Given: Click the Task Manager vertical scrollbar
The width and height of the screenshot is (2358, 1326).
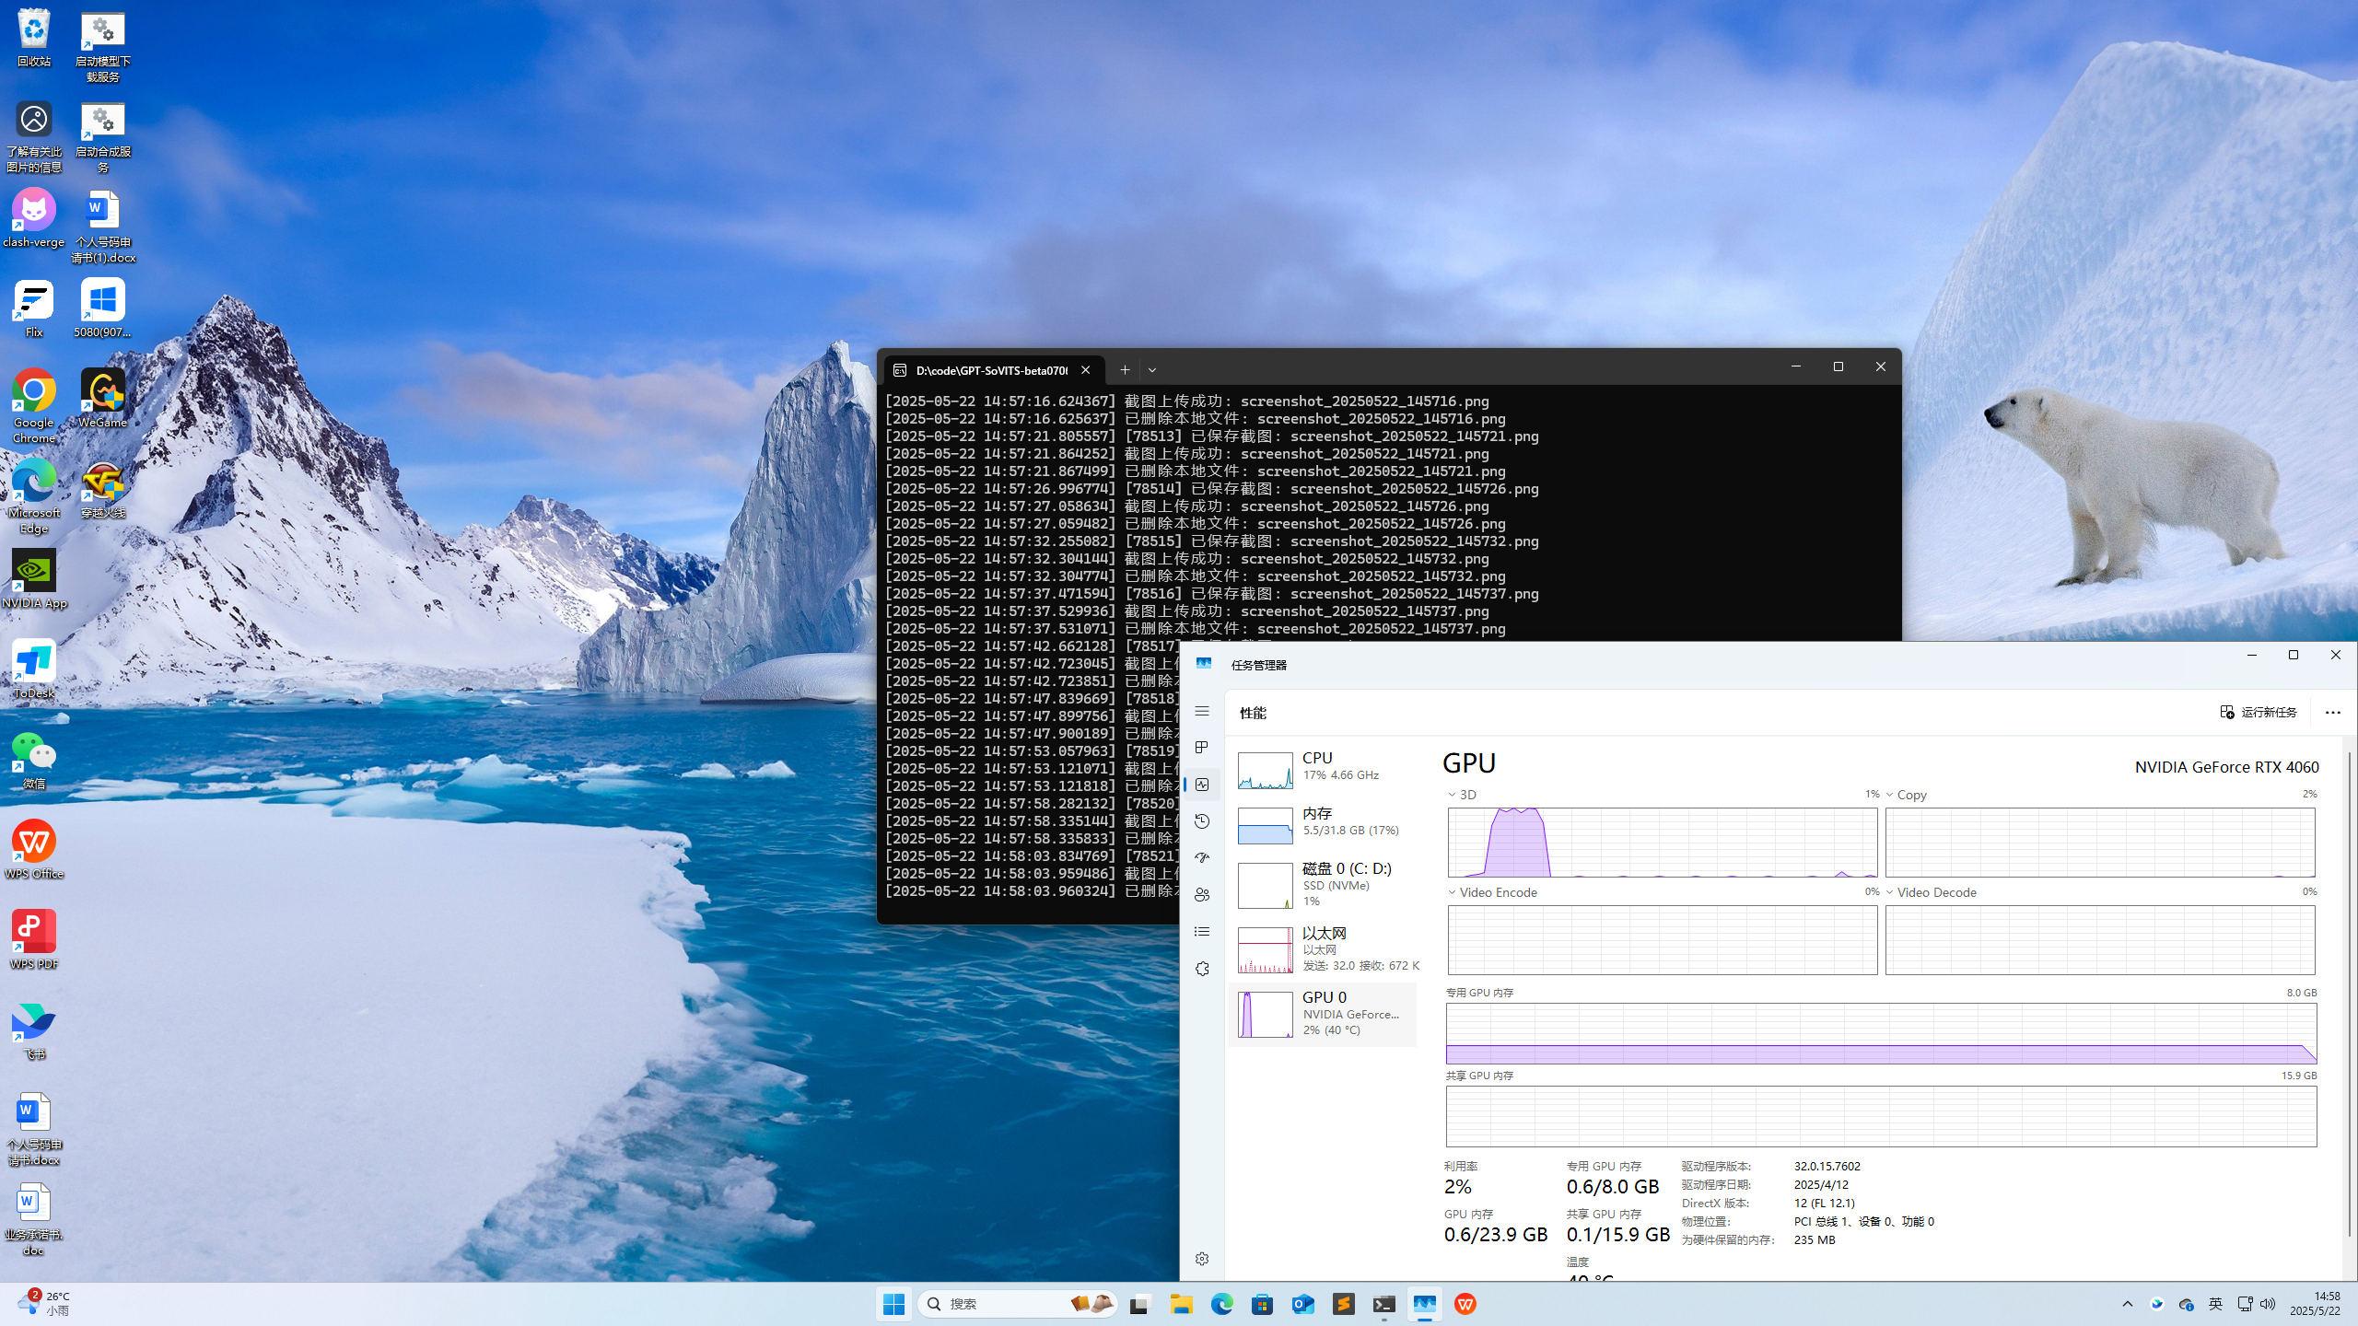Looking at the screenshot, I should pyautogui.click(x=2349, y=994).
